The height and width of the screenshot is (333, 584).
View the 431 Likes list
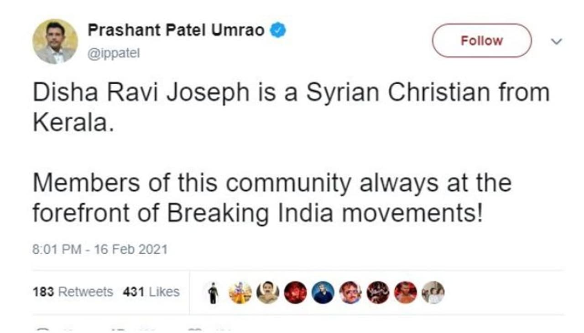151,292
